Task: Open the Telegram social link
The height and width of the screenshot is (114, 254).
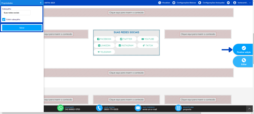Action: pos(104,52)
